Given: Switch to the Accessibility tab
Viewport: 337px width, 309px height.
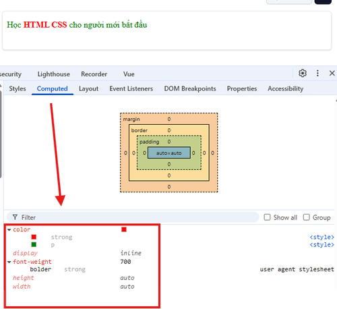Looking at the screenshot, I should [x=285, y=88].
